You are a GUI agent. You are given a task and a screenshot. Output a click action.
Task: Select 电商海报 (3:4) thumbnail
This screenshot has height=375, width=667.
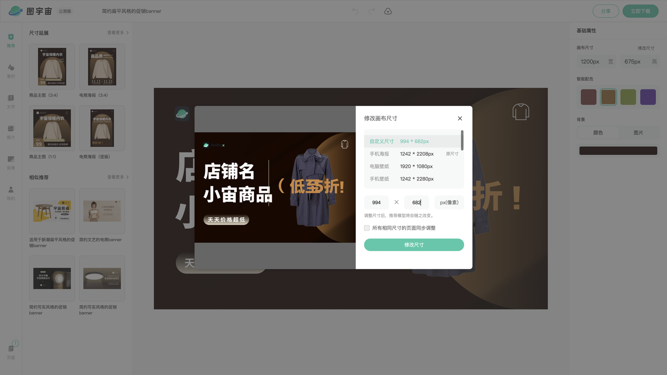[x=102, y=67]
